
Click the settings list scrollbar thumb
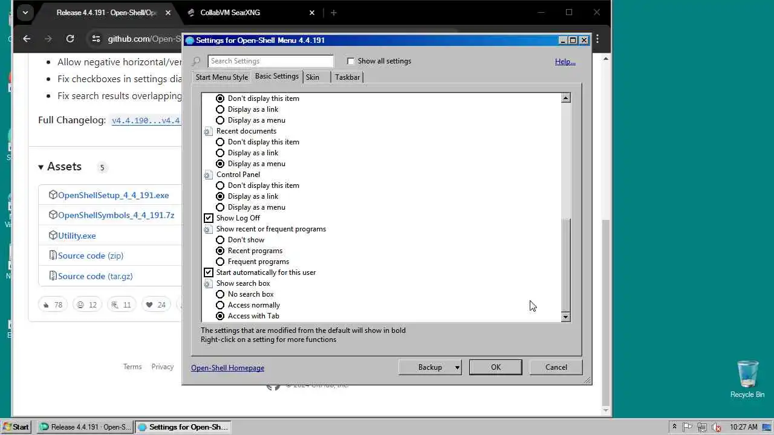click(566, 265)
